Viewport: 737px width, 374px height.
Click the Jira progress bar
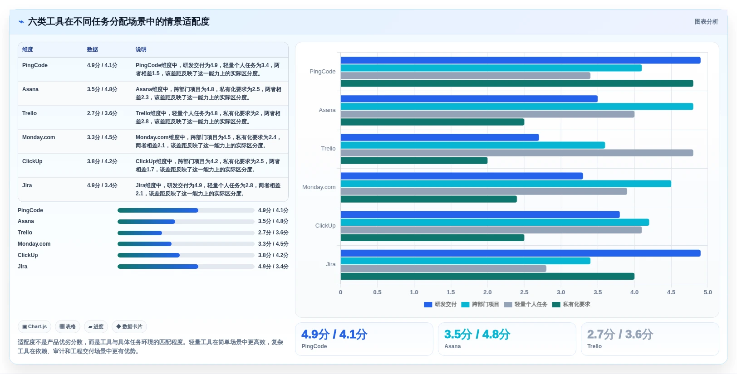tap(186, 267)
